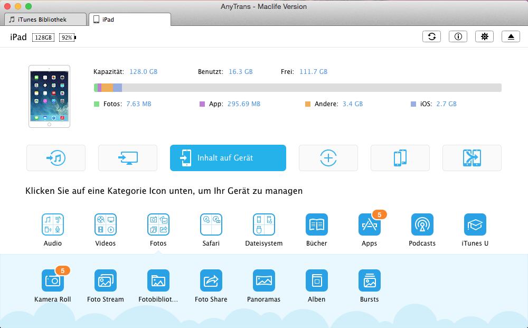Click the add content plus button
528x328 pixels.
pos(328,158)
